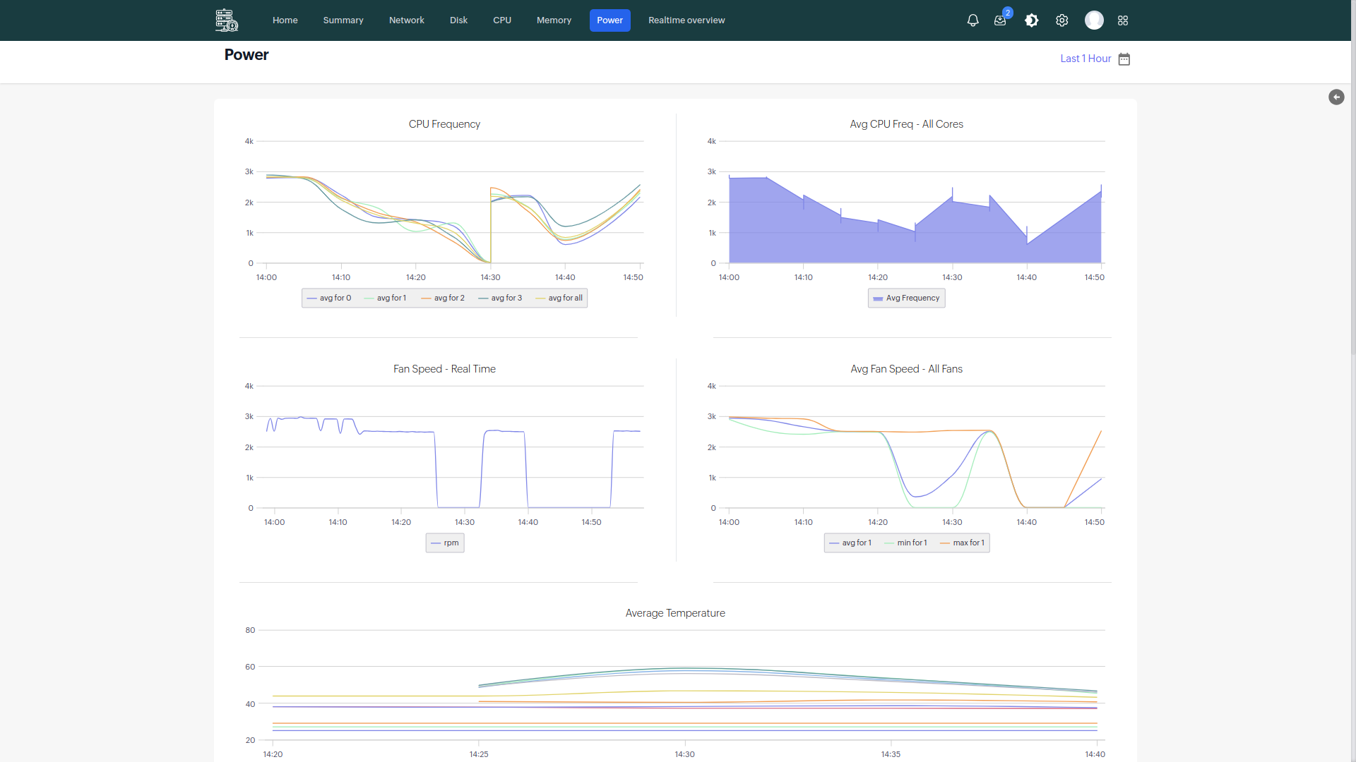Open the messages/chat icon

coord(1001,20)
